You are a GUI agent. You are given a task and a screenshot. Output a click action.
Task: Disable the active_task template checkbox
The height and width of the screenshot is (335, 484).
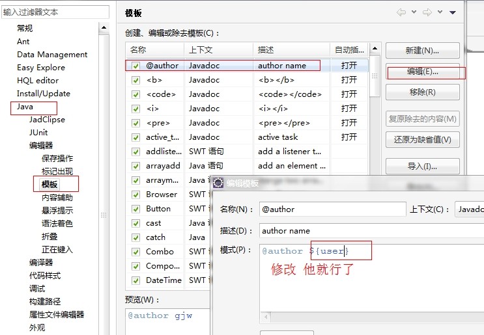(x=135, y=137)
